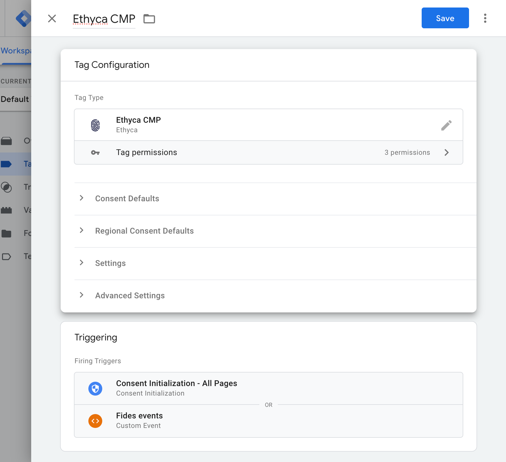Select the Ethyca CMP tag type row
The height and width of the screenshot is (462, 506).
(x=269, y=125)
